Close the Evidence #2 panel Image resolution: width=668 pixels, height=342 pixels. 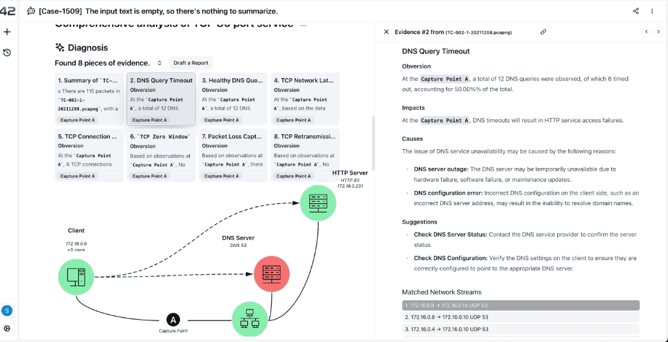click(x=386, y=32)
